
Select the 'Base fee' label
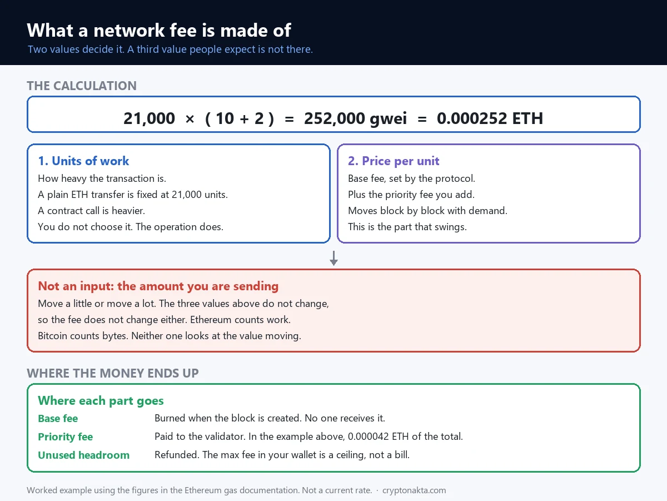pyautogui.click(x=58, y=419)
